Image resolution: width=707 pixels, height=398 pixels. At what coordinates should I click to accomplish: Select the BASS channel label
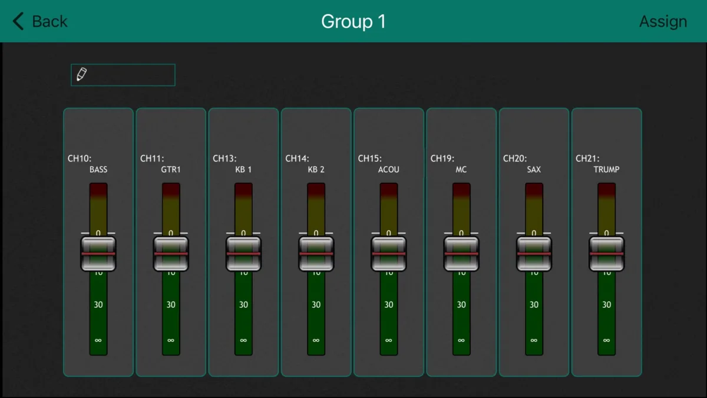pyautogui.click(x=98, y=170)
